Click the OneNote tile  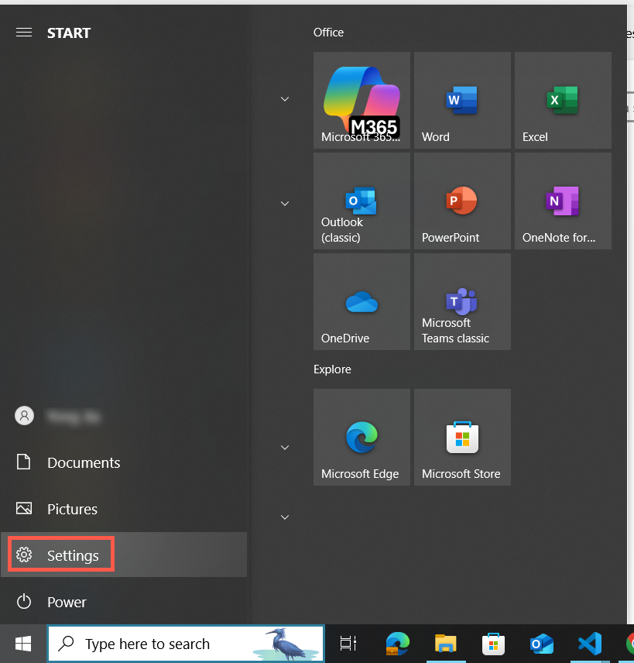tap(563, 201)
